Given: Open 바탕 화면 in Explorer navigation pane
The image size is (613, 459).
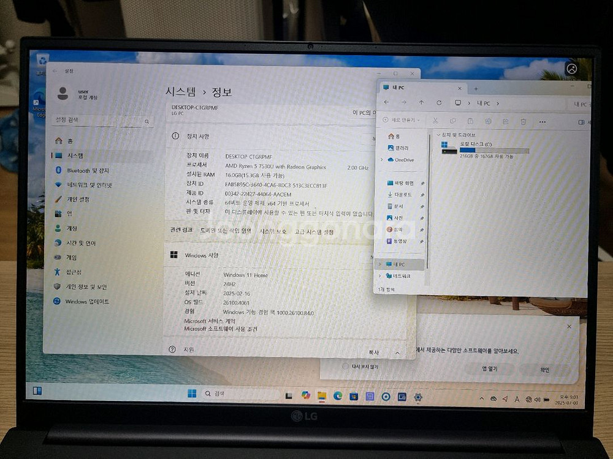Looking at the screenshot, I should pos(401,183).
